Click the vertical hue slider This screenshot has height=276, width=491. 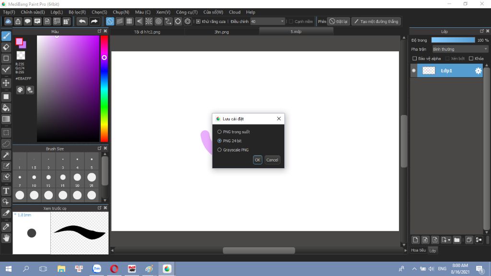(x=104, y=89)
